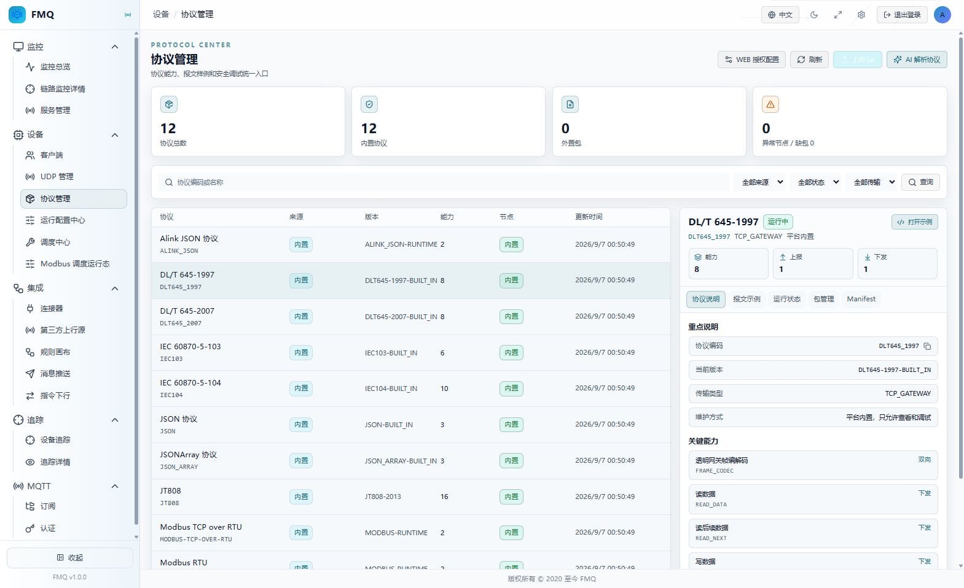Viewport: 964px width, 588px height.
Task: Collapse the 集成 sidebar group
Action: [115, 288]
